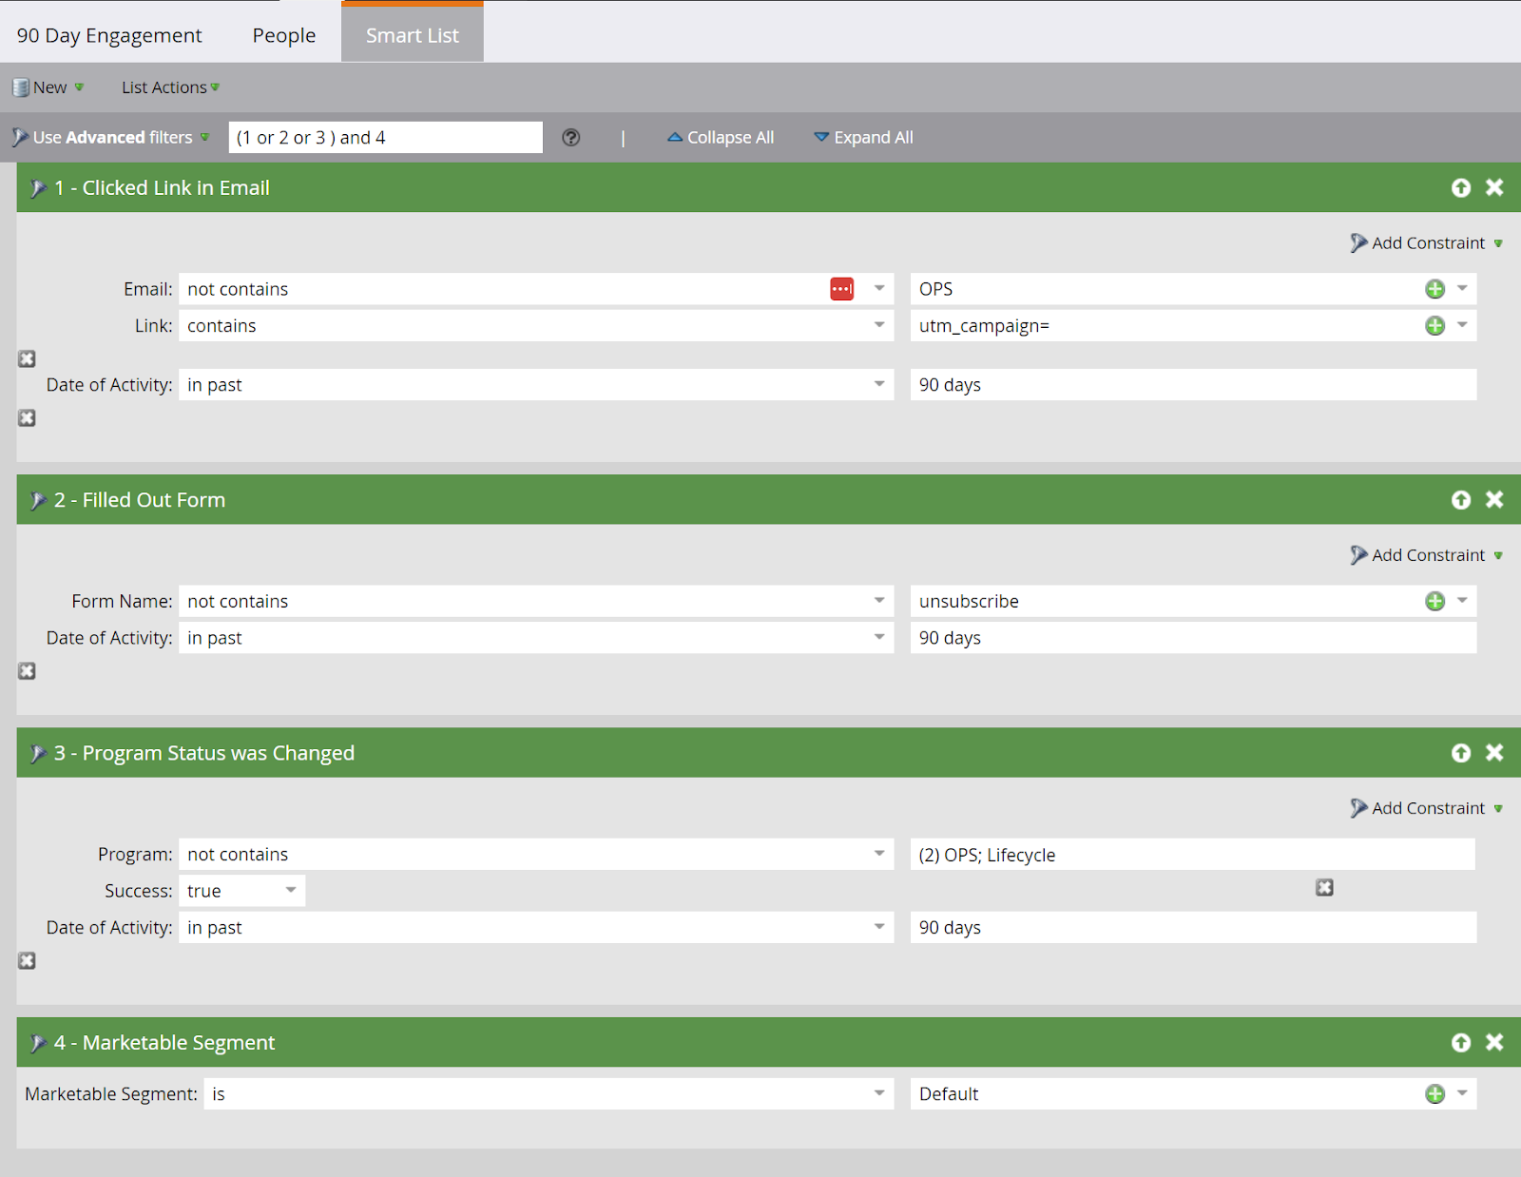
Task: Click the help question mark icon
Action: 570,137
